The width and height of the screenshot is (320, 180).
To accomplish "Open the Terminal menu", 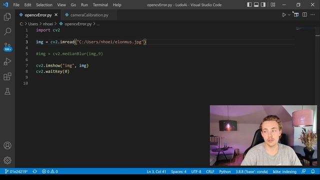I will pos(100,5).
